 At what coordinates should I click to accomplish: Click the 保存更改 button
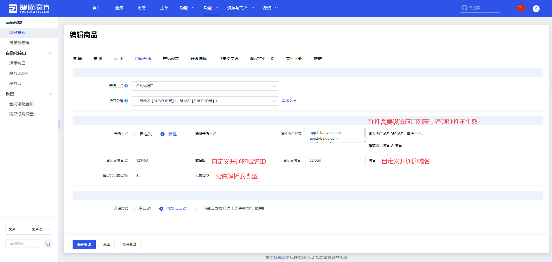coord(84,244)
